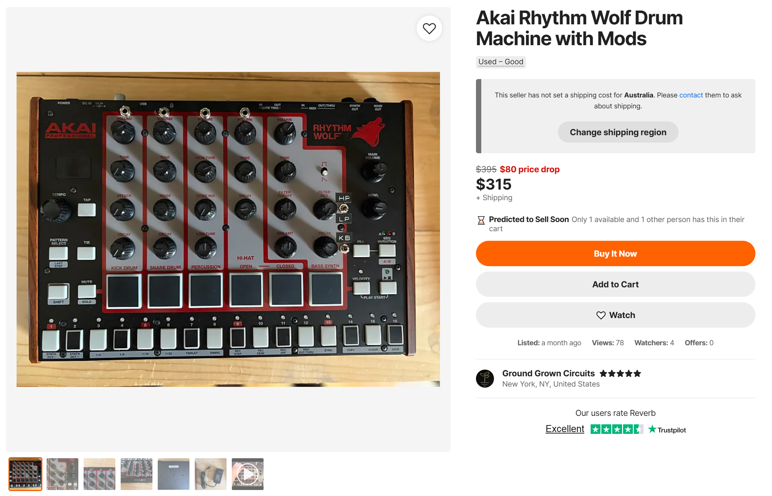Add the drum machine to cart

(615, 284)
